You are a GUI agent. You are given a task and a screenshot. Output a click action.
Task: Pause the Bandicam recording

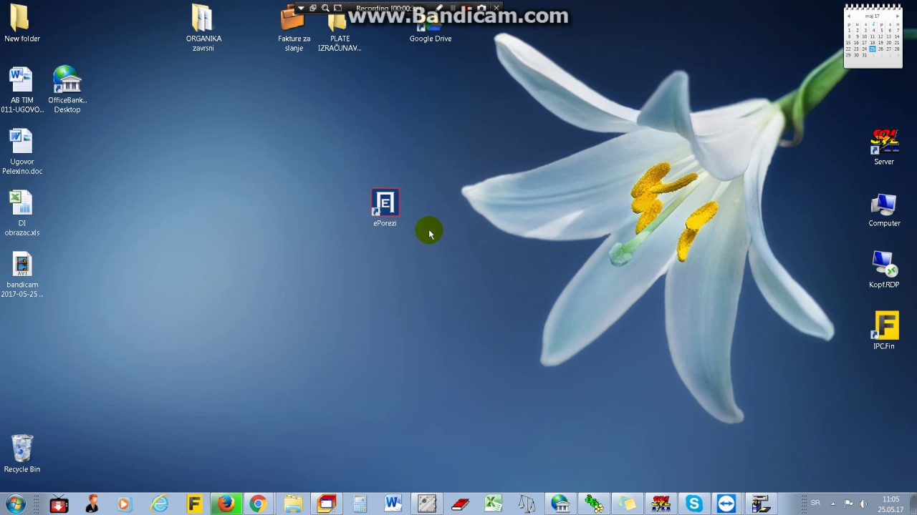point(453,8)
